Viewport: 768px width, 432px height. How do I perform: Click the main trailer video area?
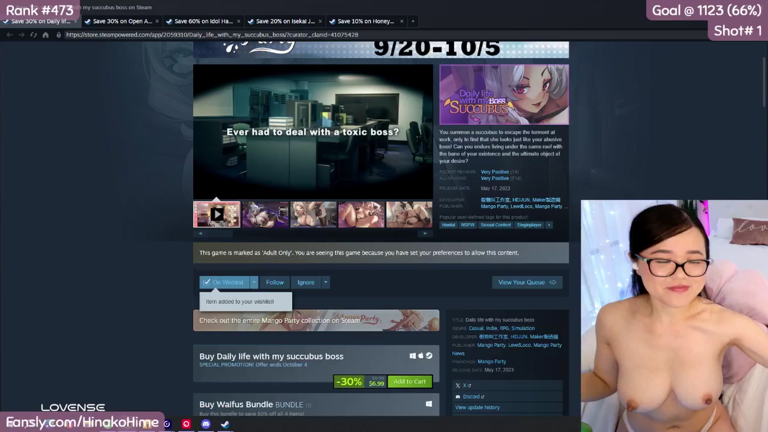(313, 132)
